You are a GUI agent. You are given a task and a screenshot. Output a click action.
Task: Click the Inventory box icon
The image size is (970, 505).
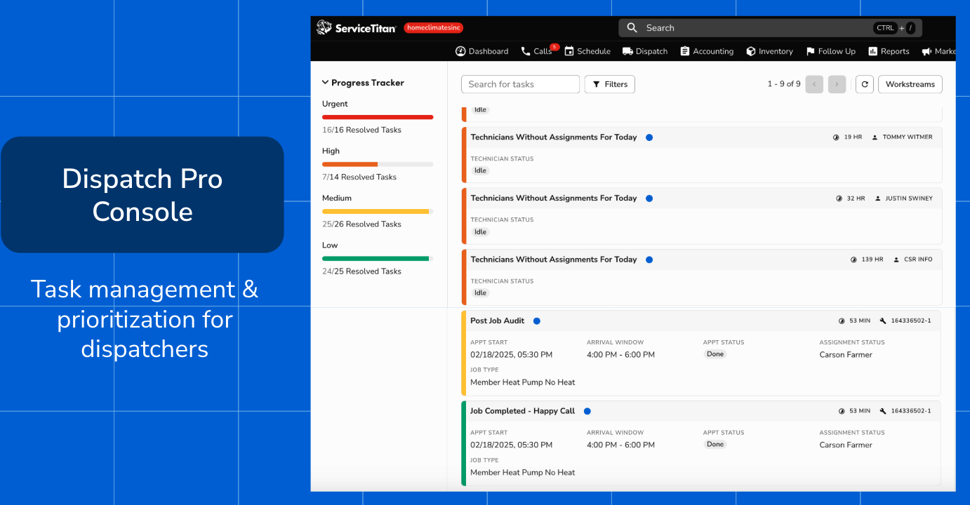pyautogui.click(x=750, y=51)
